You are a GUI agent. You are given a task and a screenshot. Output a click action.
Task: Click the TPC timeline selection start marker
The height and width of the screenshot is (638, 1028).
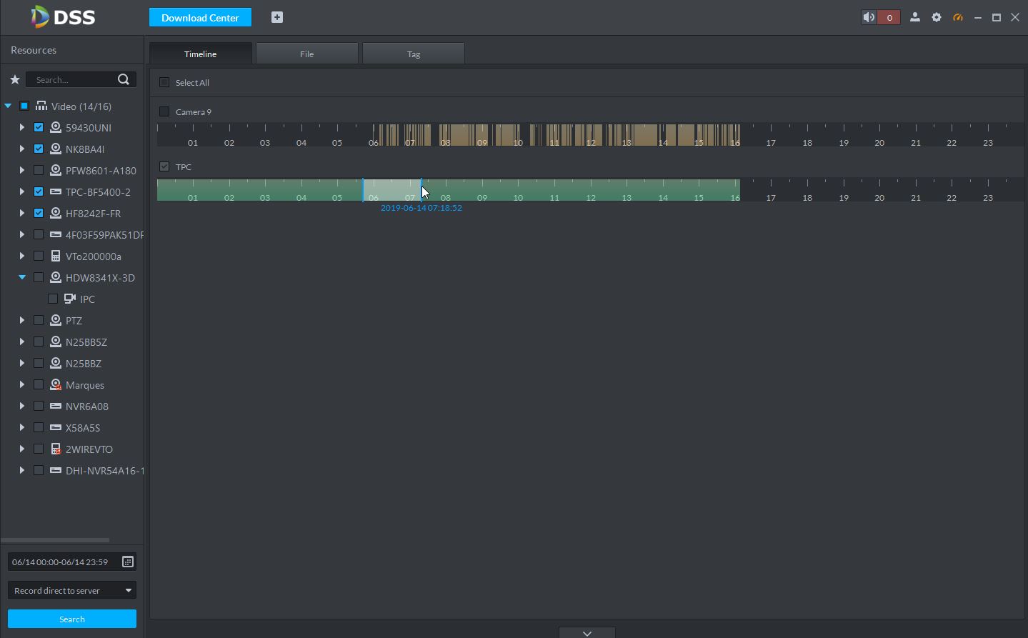click(363, 190)
